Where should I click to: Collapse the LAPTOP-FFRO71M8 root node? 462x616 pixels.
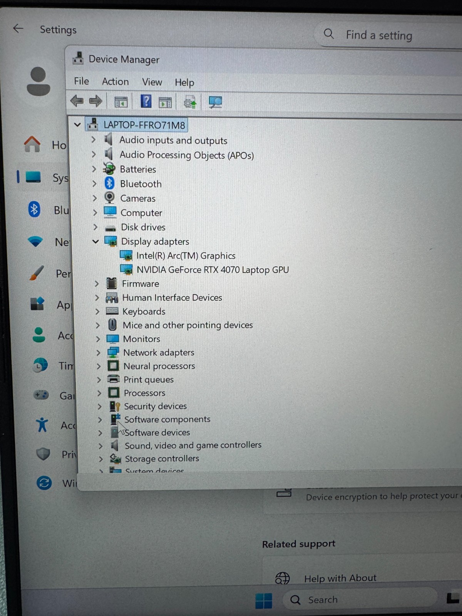[x=77, y=125]
